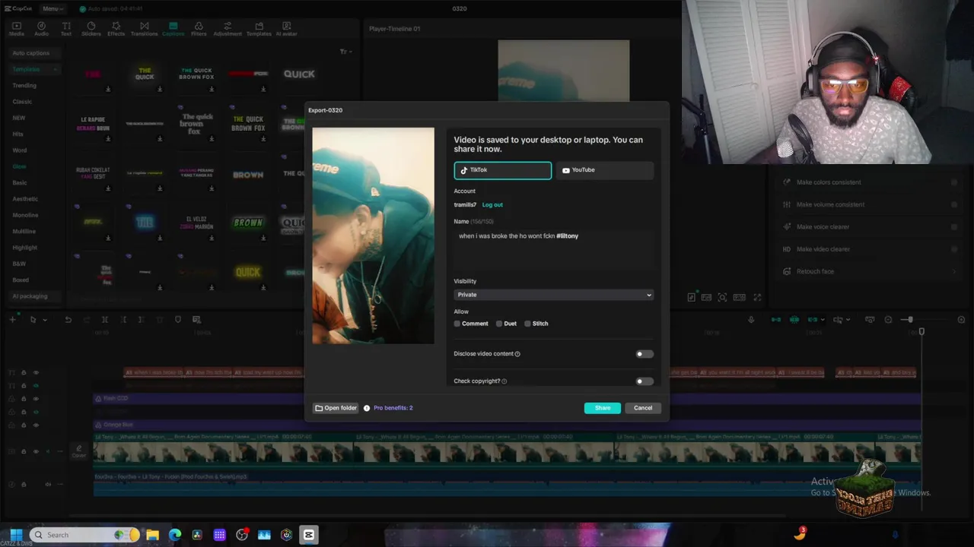
Task: Open the caption sort dropdown above templates
Action: 345,52
